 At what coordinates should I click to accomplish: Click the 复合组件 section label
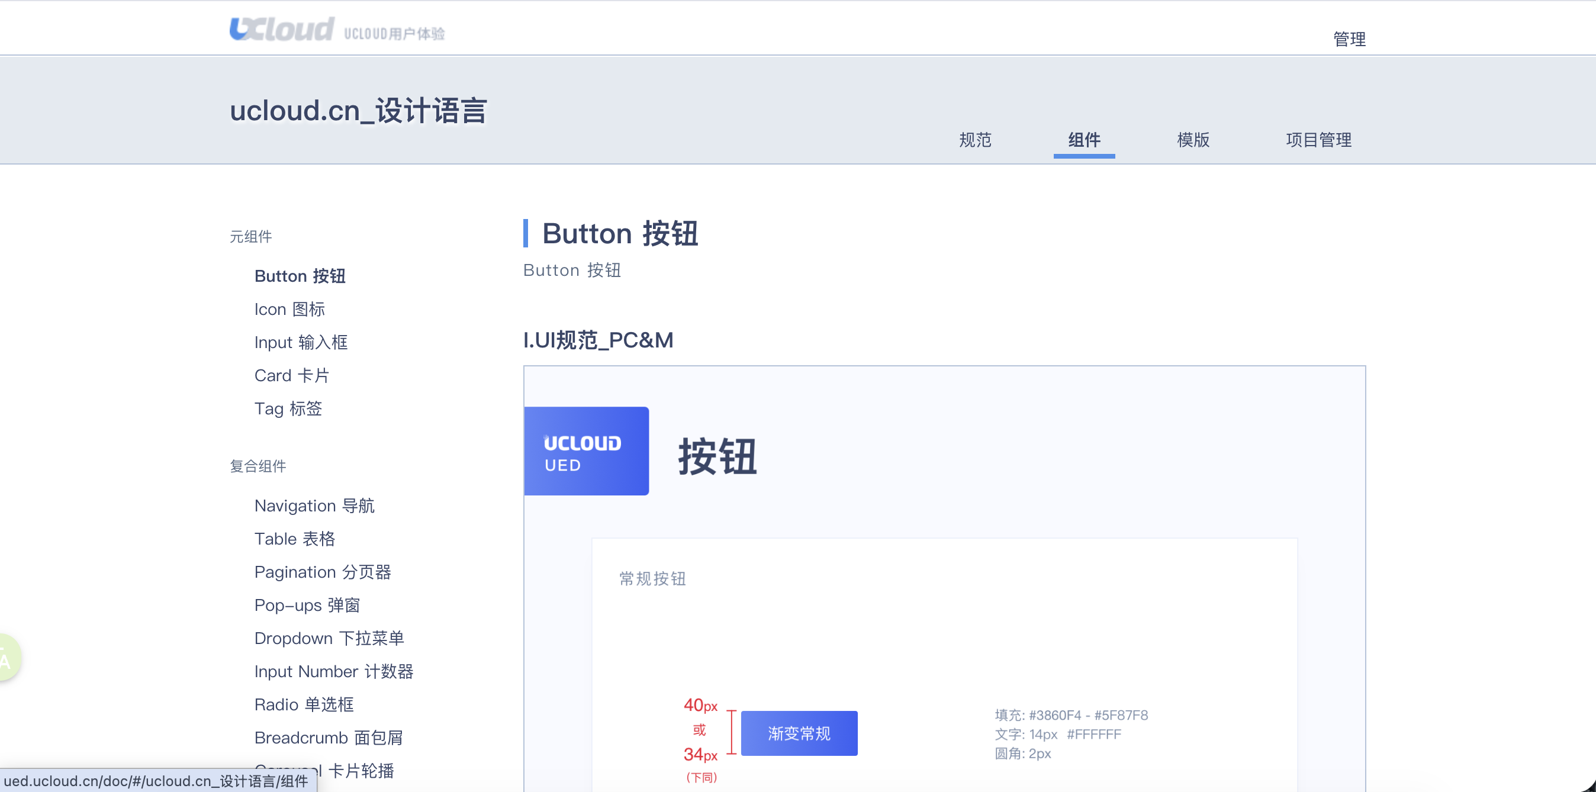(x=258, y=466)
